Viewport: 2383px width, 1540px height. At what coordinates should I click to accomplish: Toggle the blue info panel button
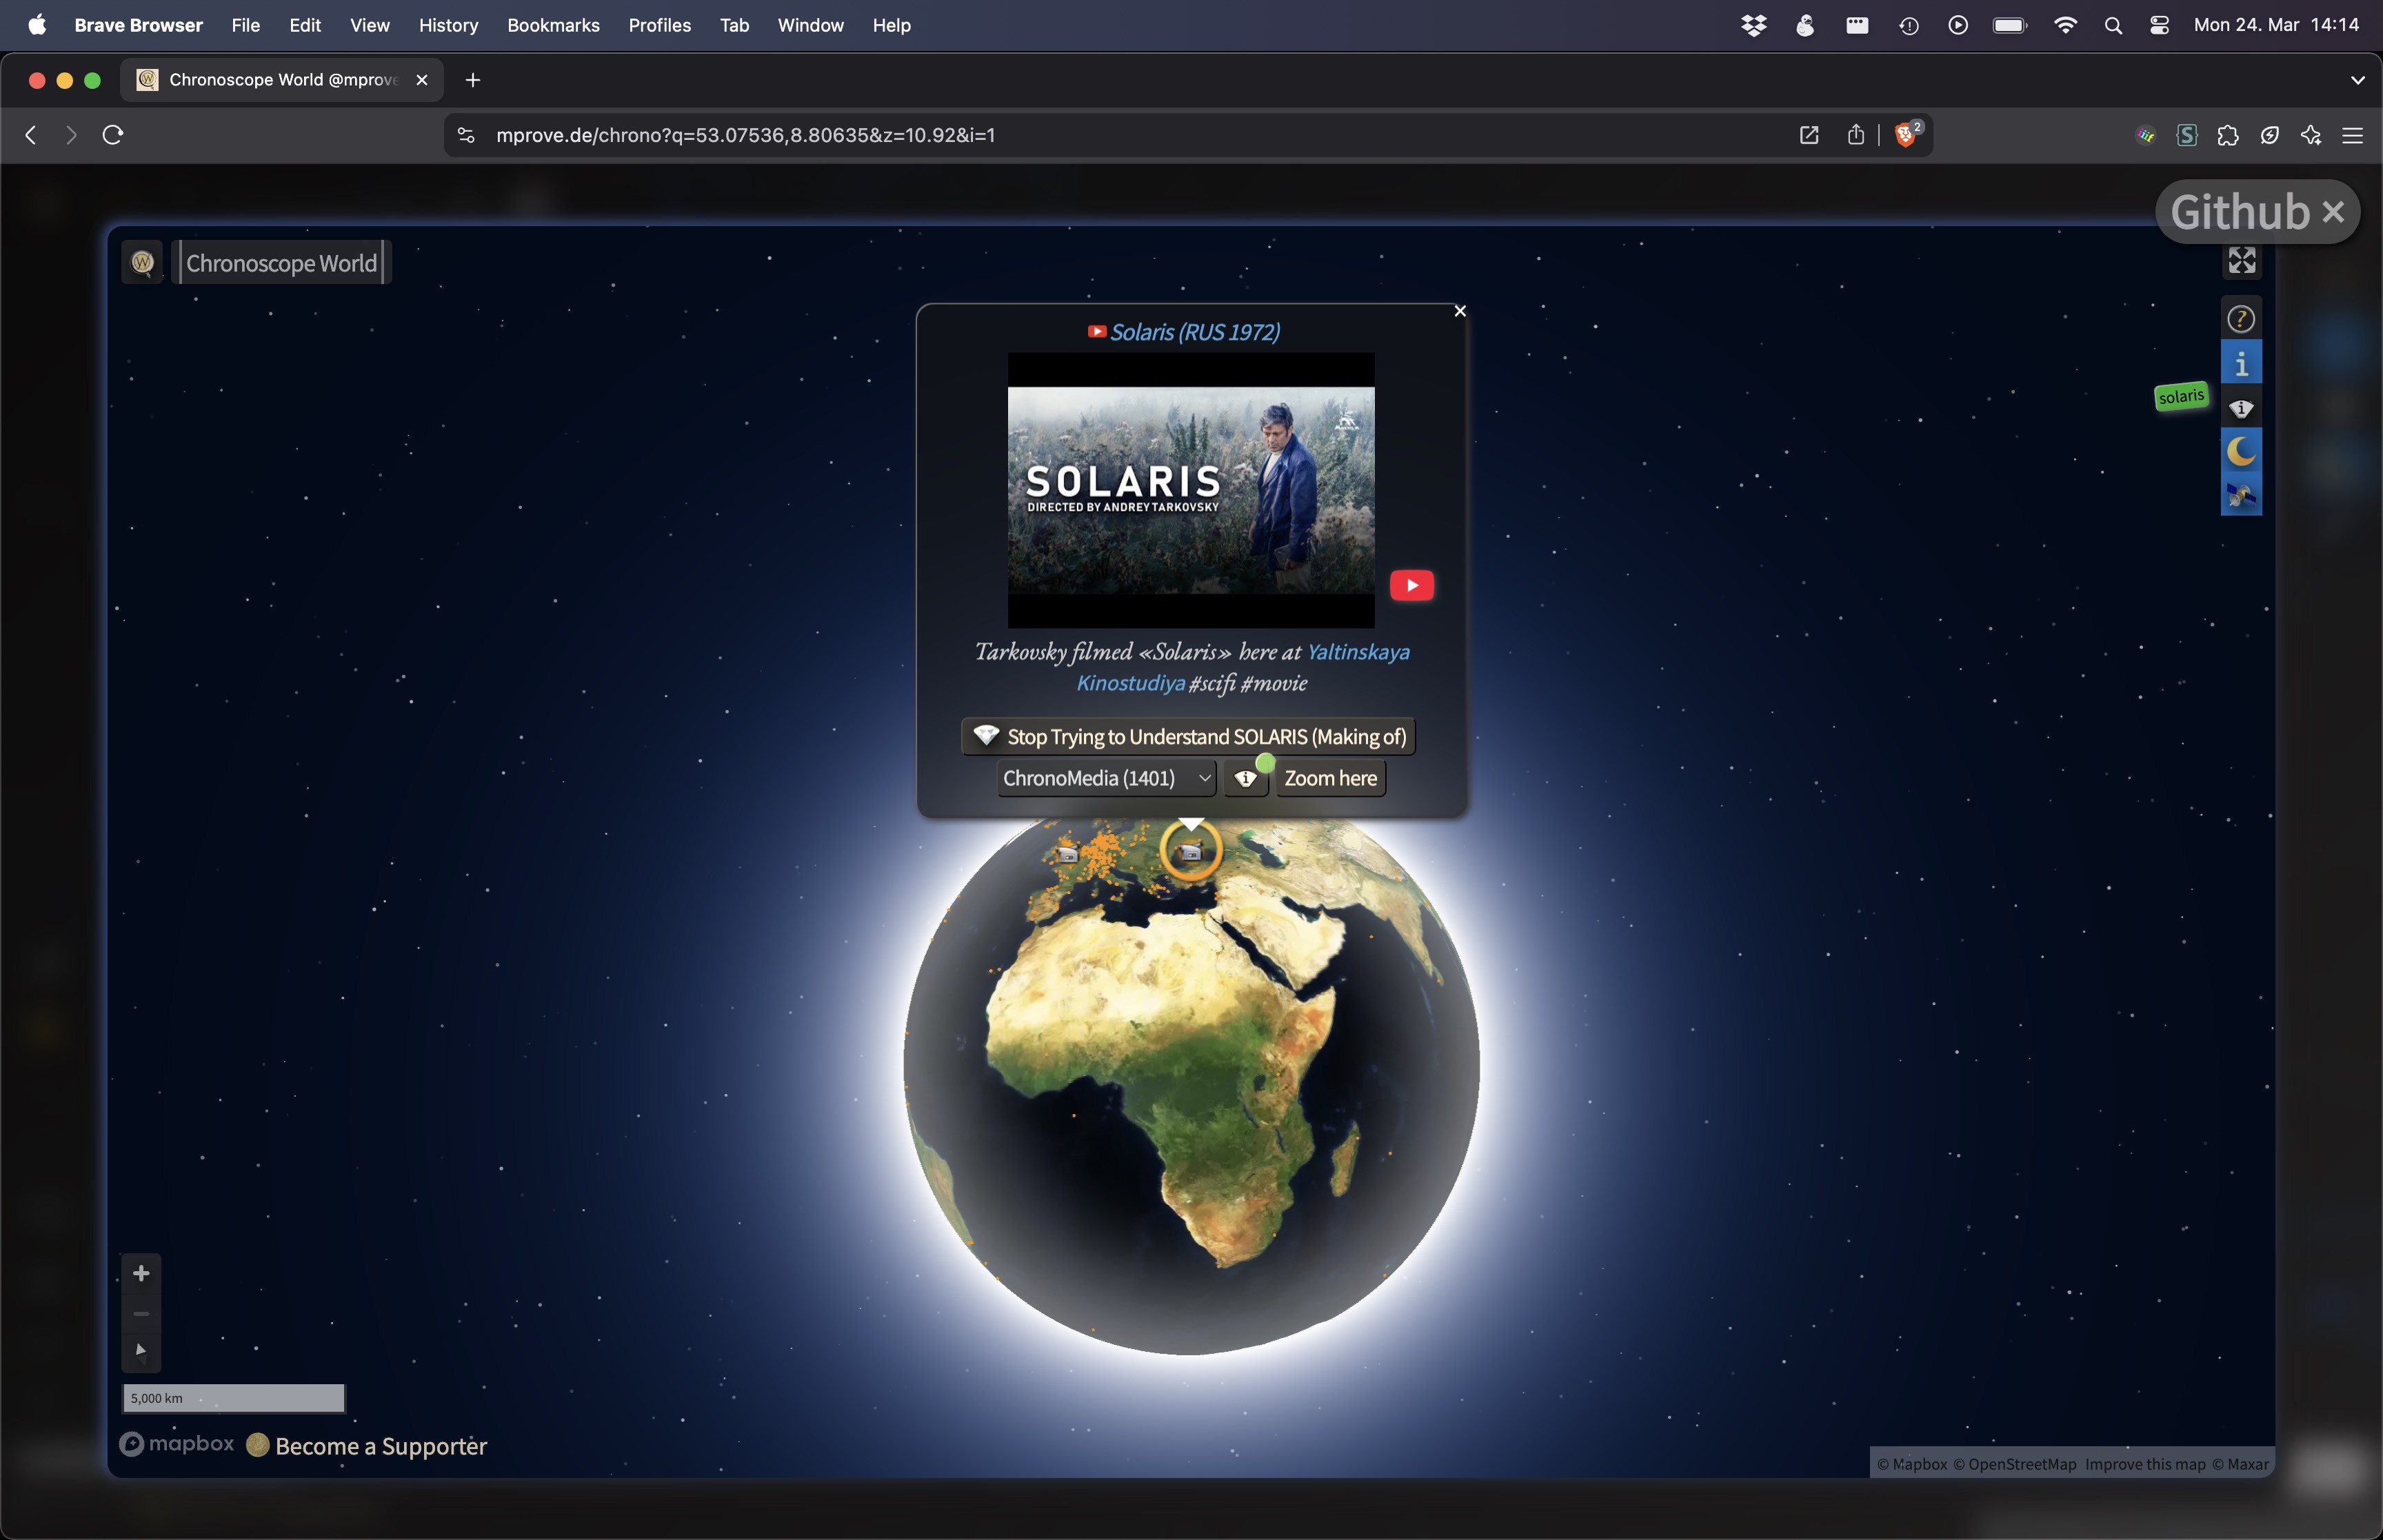[2241, 363]
